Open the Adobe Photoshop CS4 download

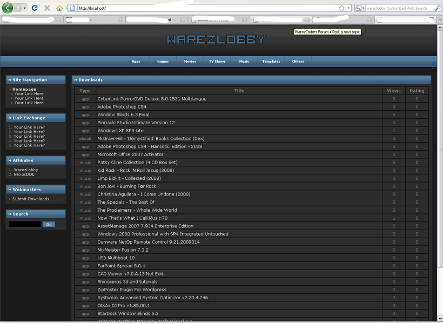(122, 107)
